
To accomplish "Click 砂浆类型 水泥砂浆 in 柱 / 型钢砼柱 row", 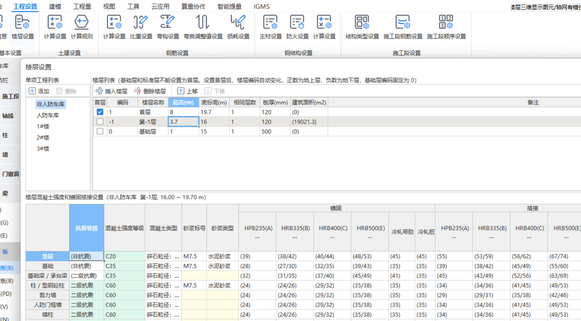I will (x=222, y=285).
